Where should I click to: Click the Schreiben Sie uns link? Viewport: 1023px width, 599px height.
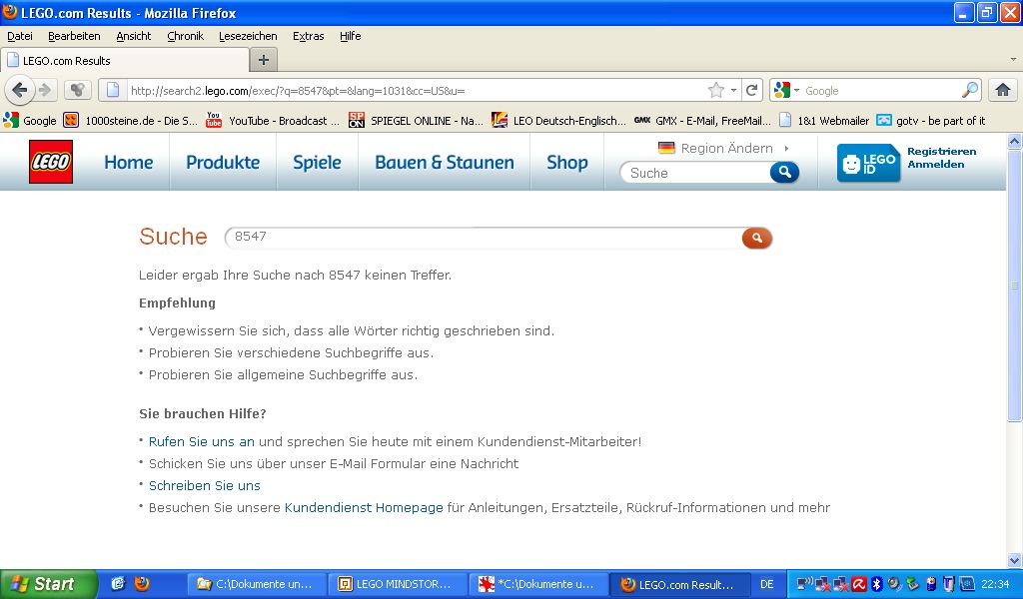[204, 485]
